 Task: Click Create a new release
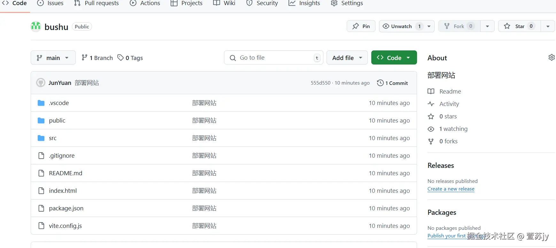(451, 189)
